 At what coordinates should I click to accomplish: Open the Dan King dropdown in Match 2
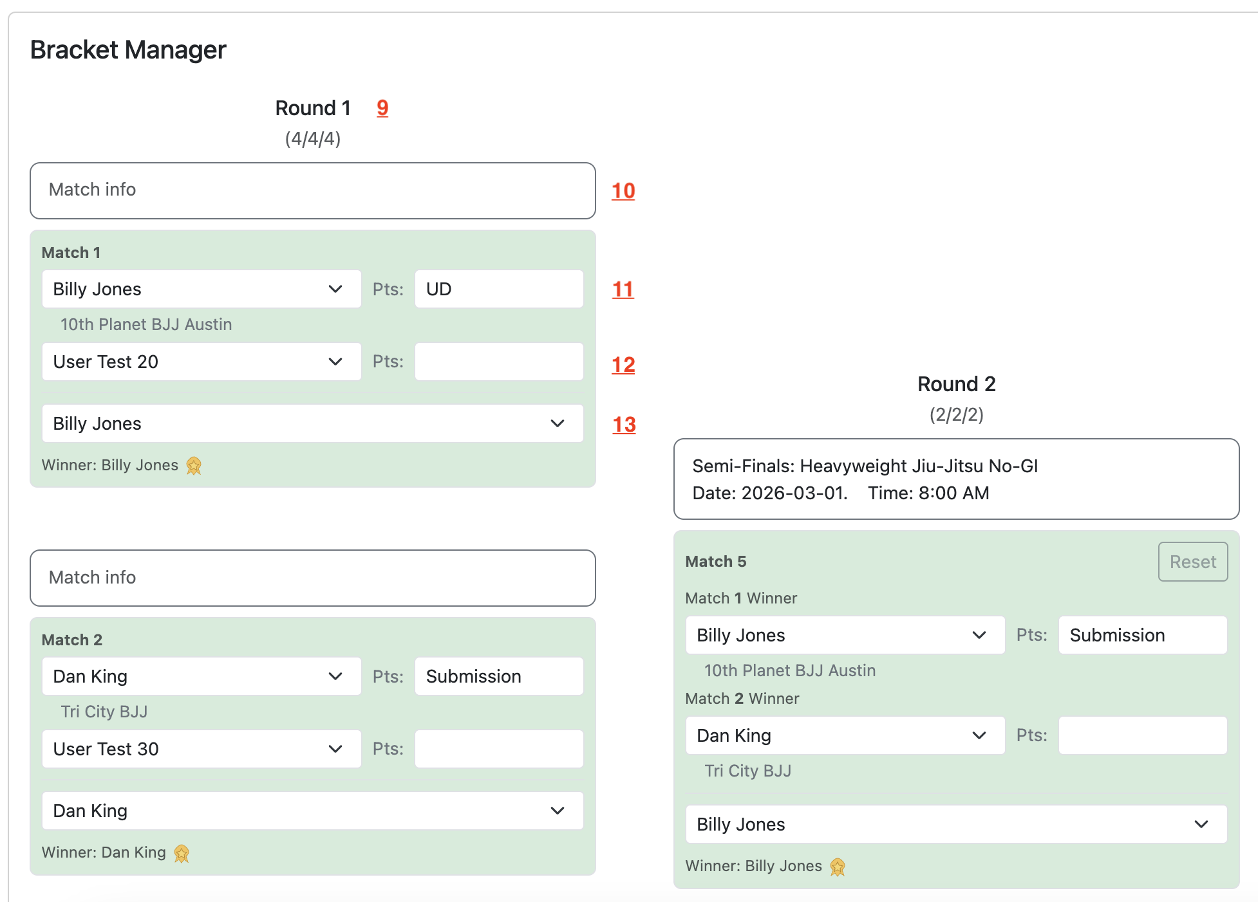tap(202, 676)
